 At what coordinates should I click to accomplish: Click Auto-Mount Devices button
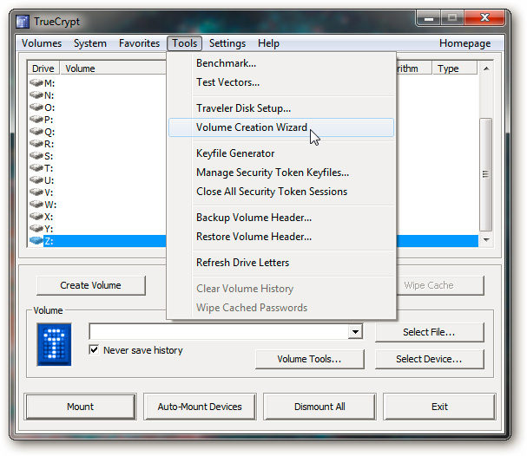200,407
